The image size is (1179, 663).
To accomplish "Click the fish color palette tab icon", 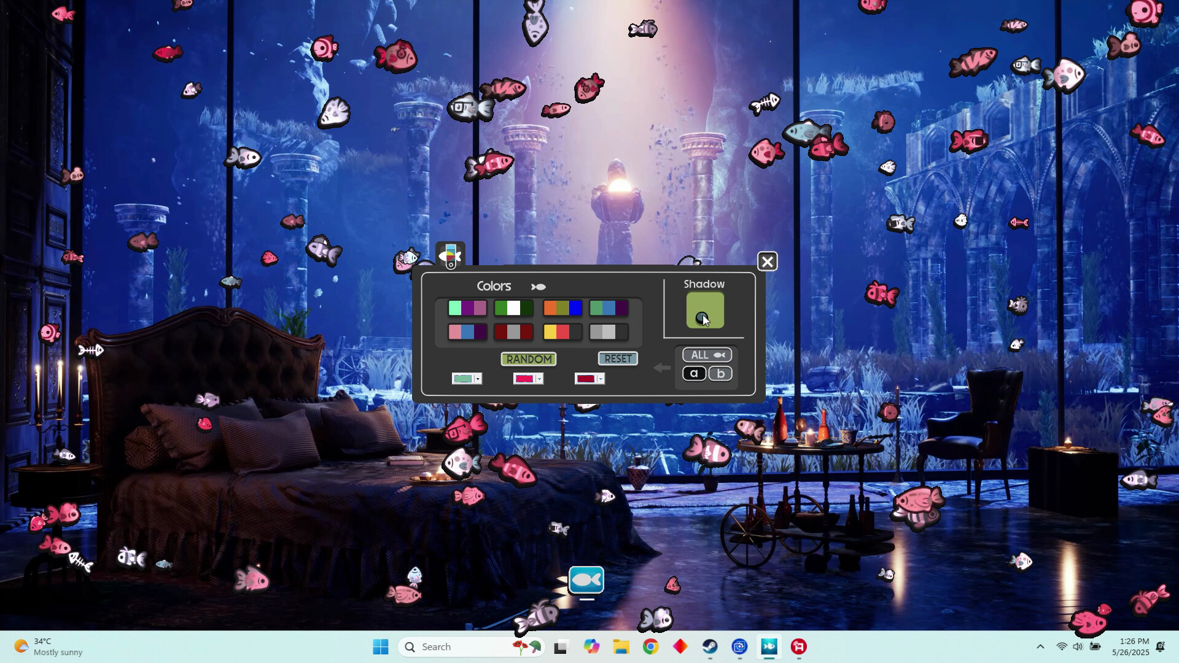I will 450,255.
